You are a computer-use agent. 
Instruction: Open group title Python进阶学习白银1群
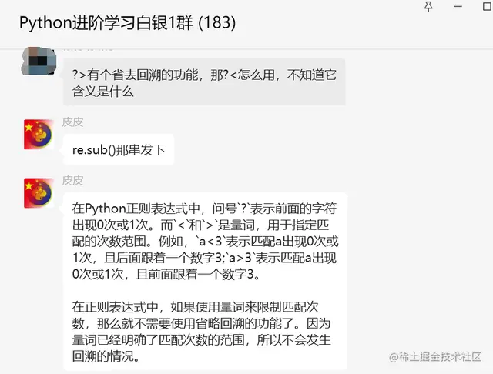[106, 22]
